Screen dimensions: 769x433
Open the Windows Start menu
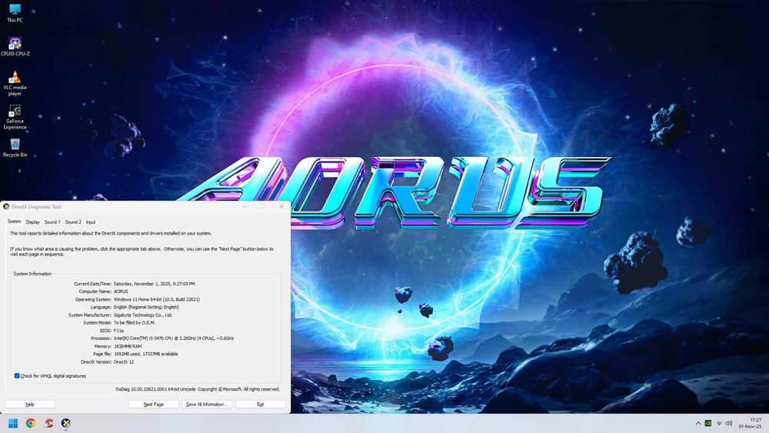coord(13,423)
